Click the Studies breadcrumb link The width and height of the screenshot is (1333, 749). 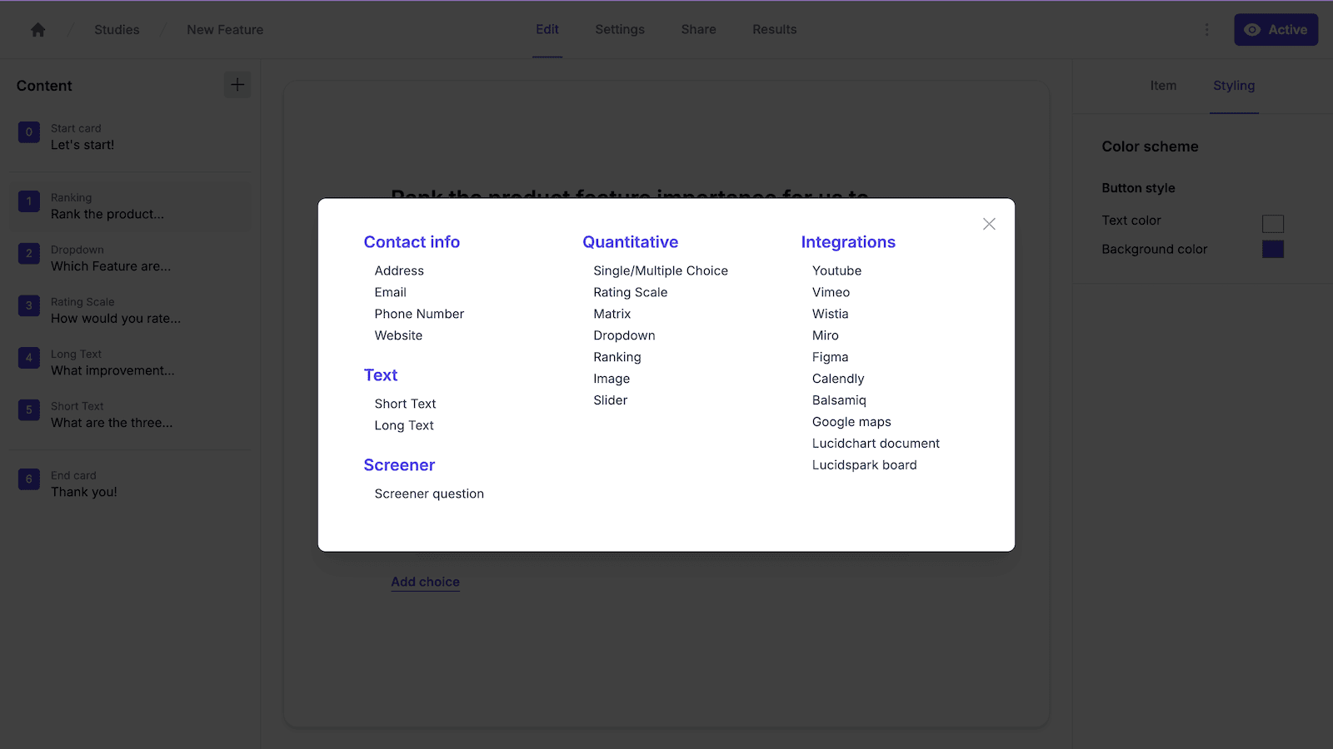[x=117, y=30]
